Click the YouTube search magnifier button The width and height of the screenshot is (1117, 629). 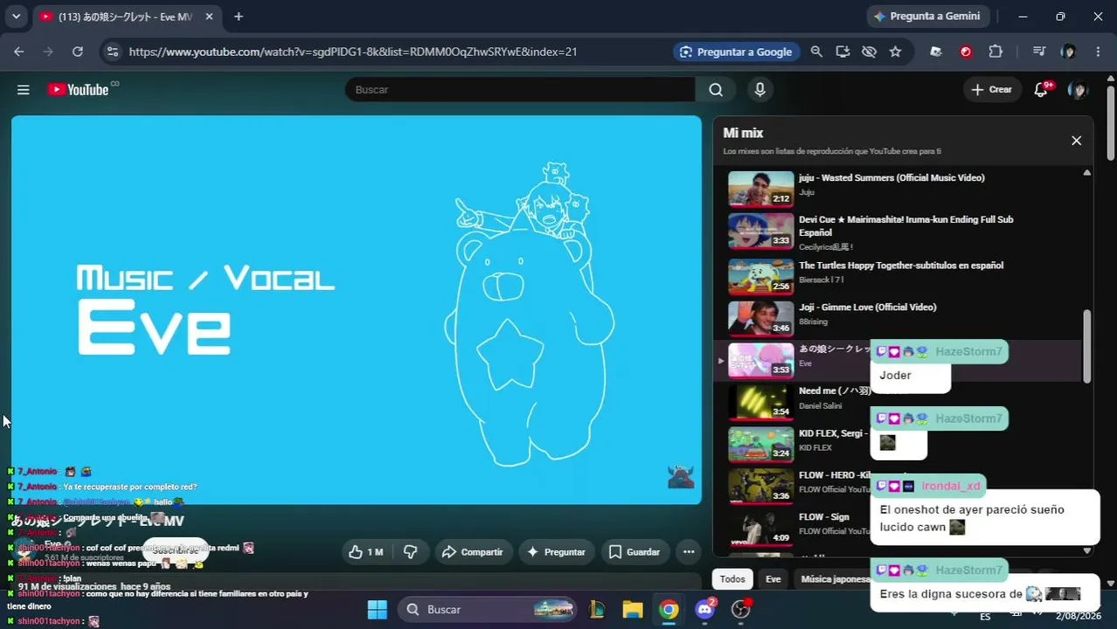pyautogui.click(x=716, y=89)
